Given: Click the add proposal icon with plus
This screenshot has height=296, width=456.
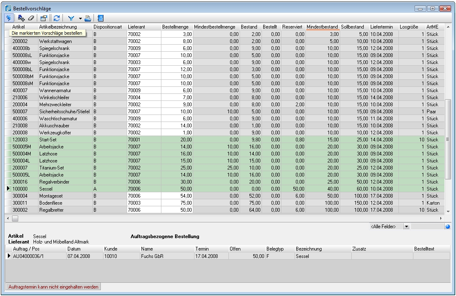Looking at the screenshot, I should click(x=22, y=18).
